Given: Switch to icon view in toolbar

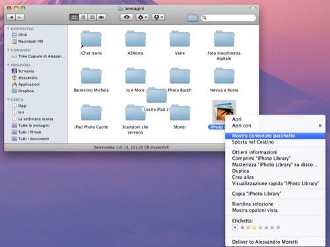Looking at the screenshot, I should pyautogui.click(x=74, y=17).
